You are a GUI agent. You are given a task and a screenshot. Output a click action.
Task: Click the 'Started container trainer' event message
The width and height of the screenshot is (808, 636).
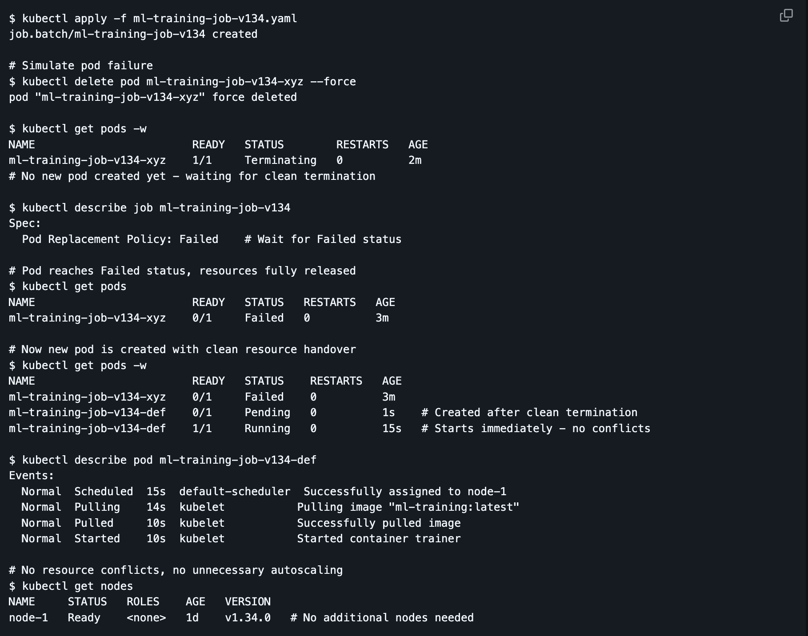(379, 539)
